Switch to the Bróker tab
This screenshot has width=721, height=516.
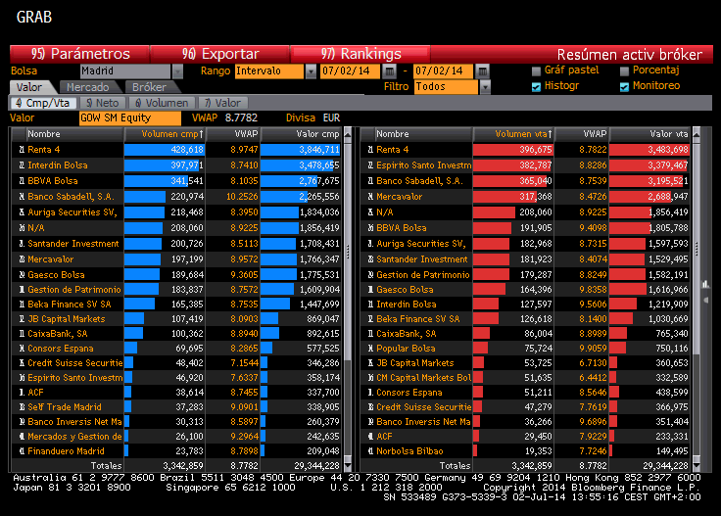149,87
